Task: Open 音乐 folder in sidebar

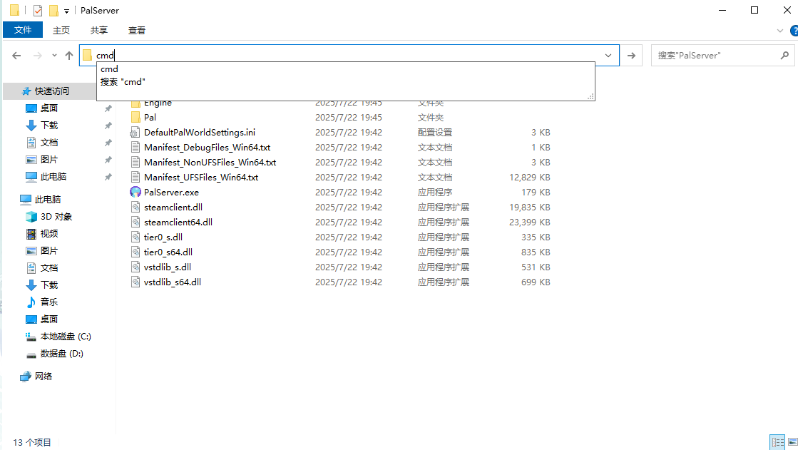Action: point(49,302)
